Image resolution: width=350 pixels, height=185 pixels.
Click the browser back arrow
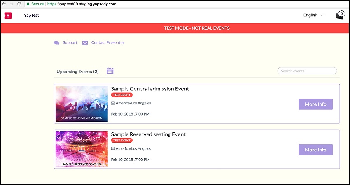(x=4, y=4)
